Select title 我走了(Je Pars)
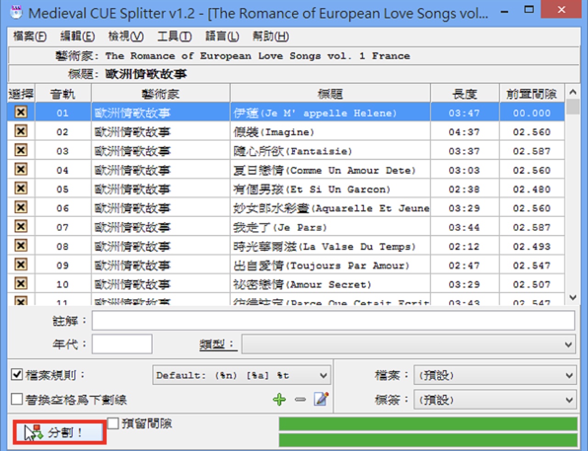The image size is (588, 451). 280,227
